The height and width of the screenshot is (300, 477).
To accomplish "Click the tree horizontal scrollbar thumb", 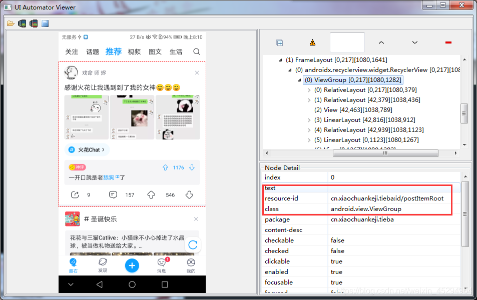I will coord(385,153).
